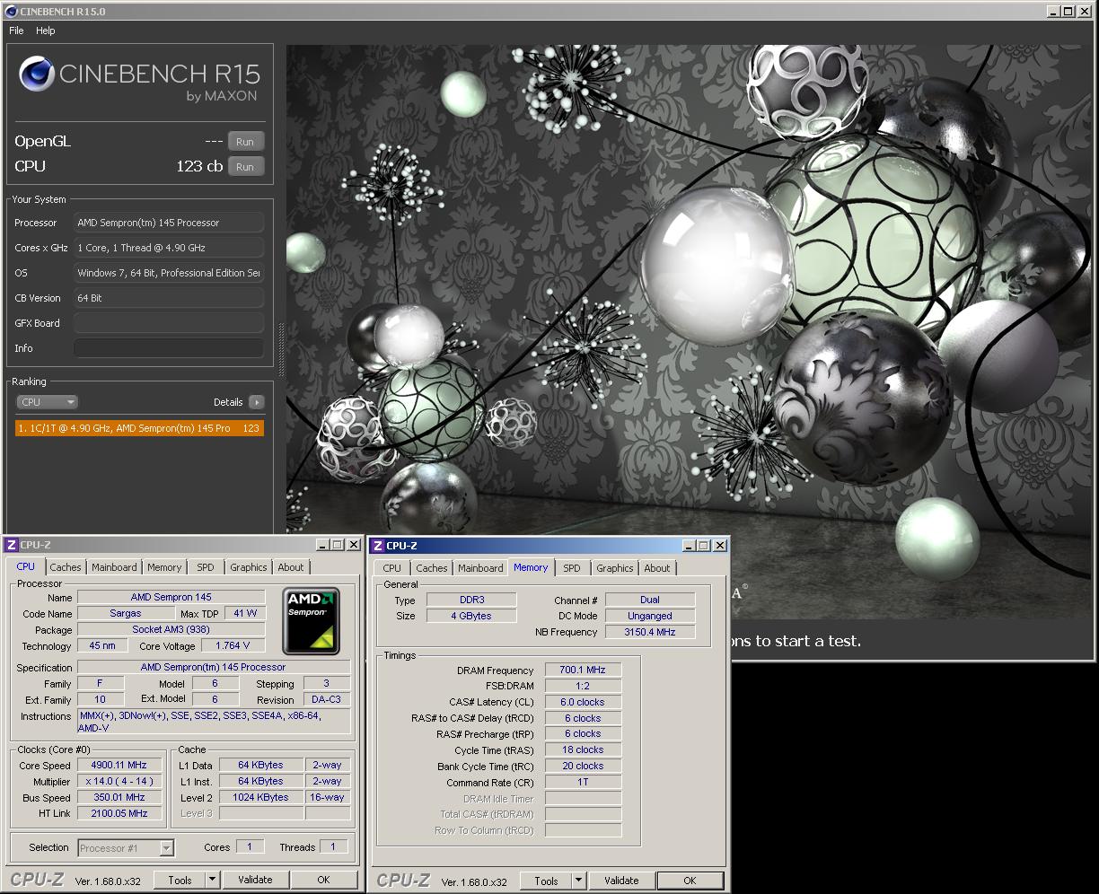
Task: Open Processor #1 selection dropdown
Action: click(x=126, y=848)
